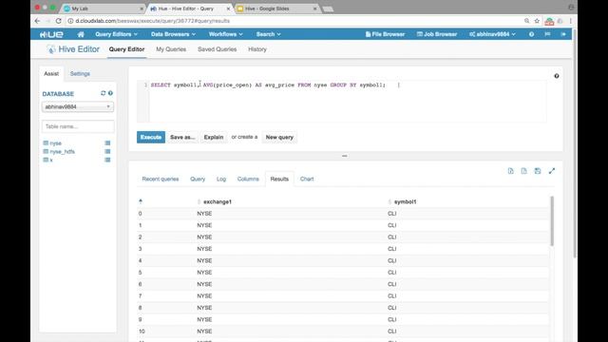Open abhinav9884 user dropdown in navbar

(492, 34)
